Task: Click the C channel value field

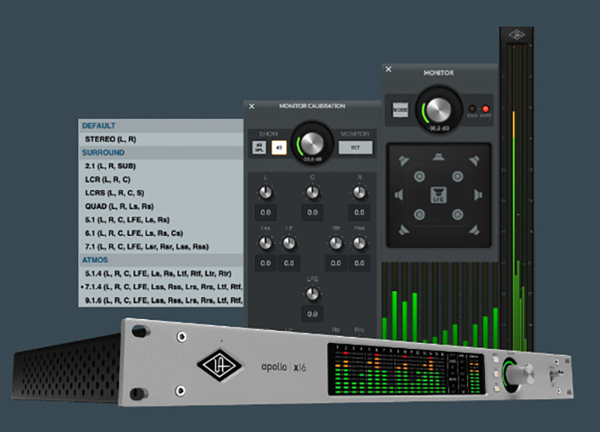Action: point(311,213)
